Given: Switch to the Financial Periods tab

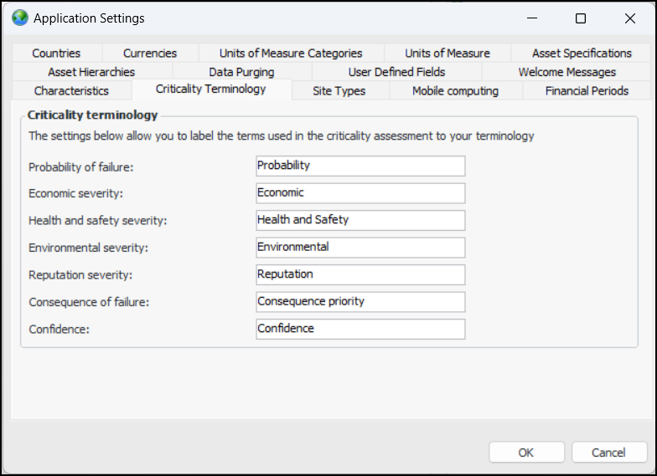Looking at the screenshot, I should [x=587, y=90].
